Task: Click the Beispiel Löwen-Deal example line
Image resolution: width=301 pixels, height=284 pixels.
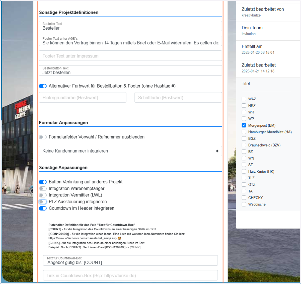Action: point(95,247)
